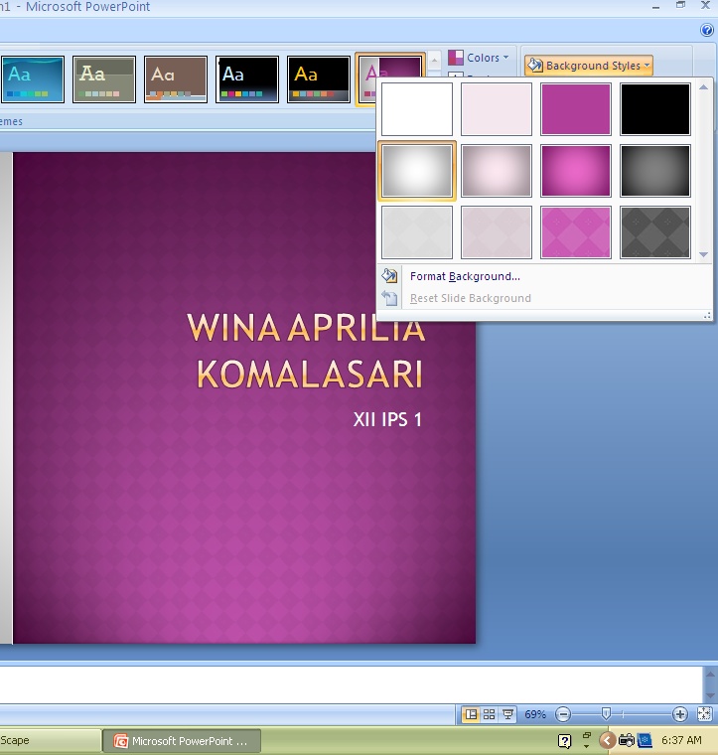Zoom in with the plus button
718x755 pixels.
coord(679,714)
